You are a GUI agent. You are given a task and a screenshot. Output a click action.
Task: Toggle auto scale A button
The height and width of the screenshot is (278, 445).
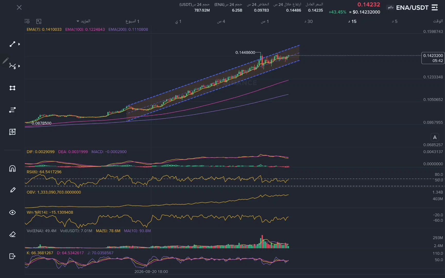[x=435, y=137]
